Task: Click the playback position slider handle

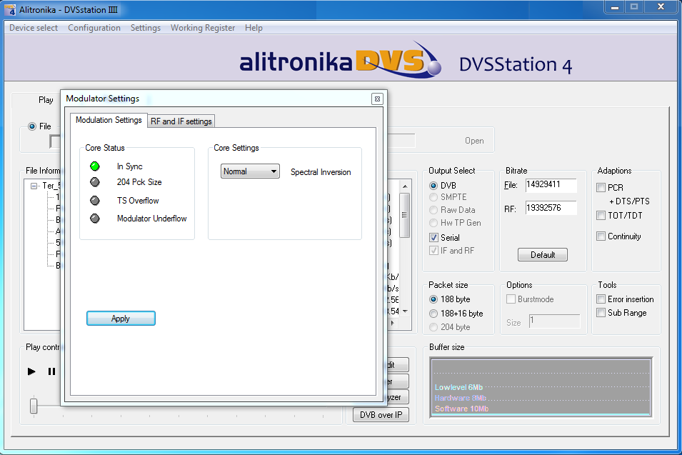Action: [x=34, y=406]
